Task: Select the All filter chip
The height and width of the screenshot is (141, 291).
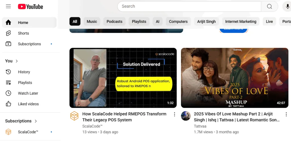Action: [x=75, y=22]
